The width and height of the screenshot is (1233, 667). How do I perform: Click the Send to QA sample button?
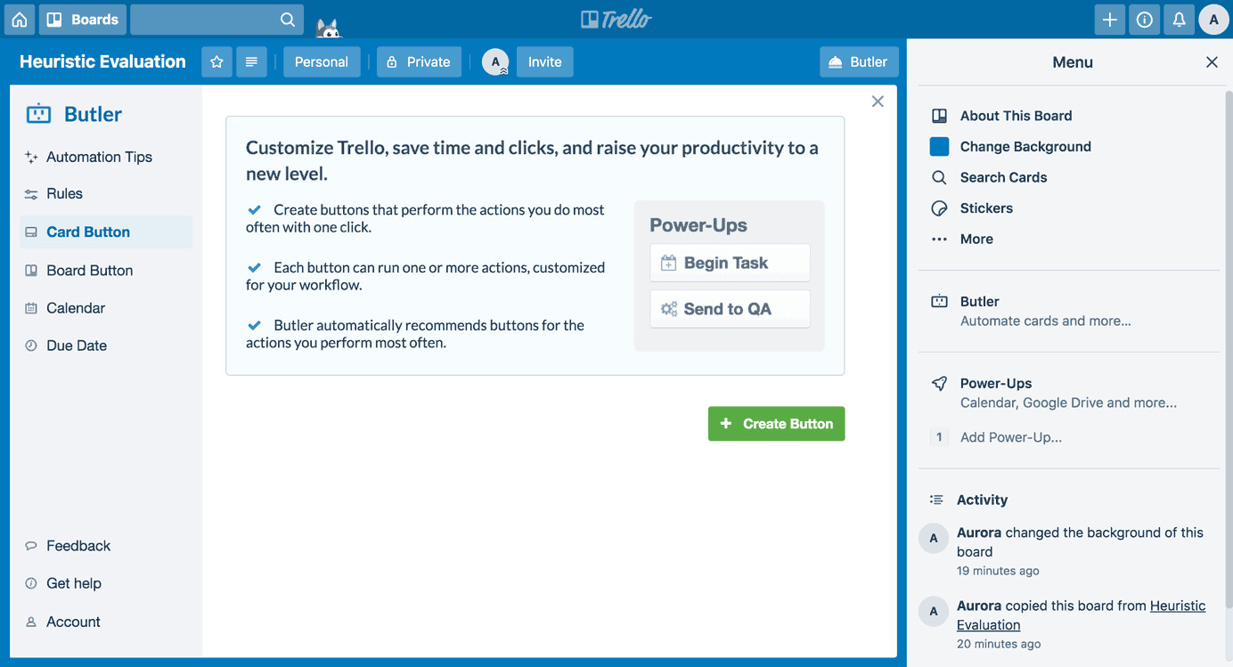click(730, 309)
